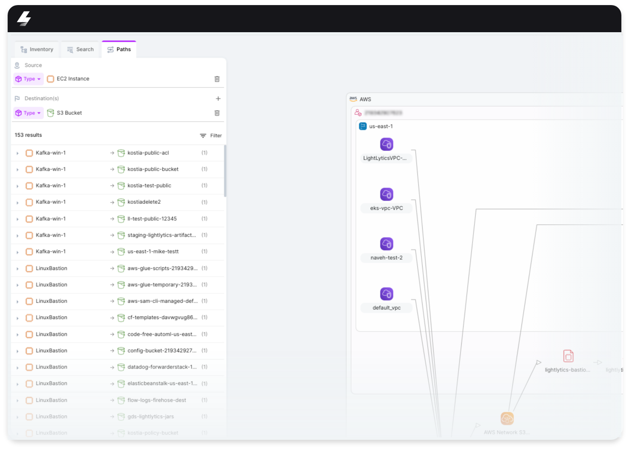Delete the EC2 Instance source
629x450 pixels.
[217, 79]
